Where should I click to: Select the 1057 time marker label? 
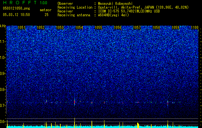(x=137, y=28)
